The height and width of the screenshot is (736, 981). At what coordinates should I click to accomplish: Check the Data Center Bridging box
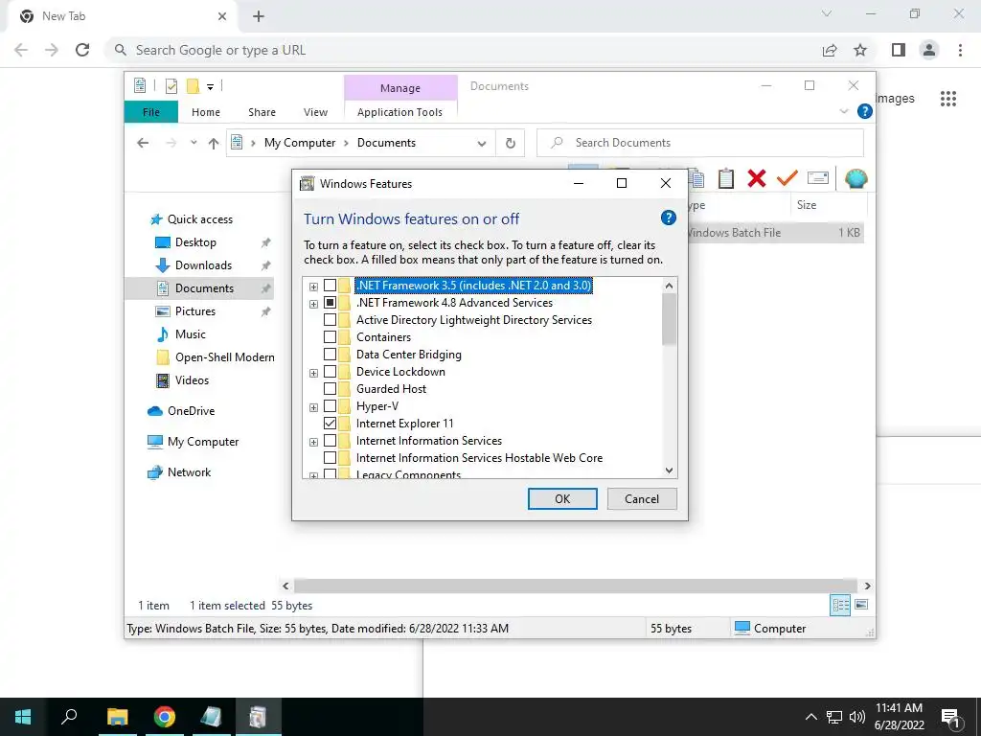[330, 355]
